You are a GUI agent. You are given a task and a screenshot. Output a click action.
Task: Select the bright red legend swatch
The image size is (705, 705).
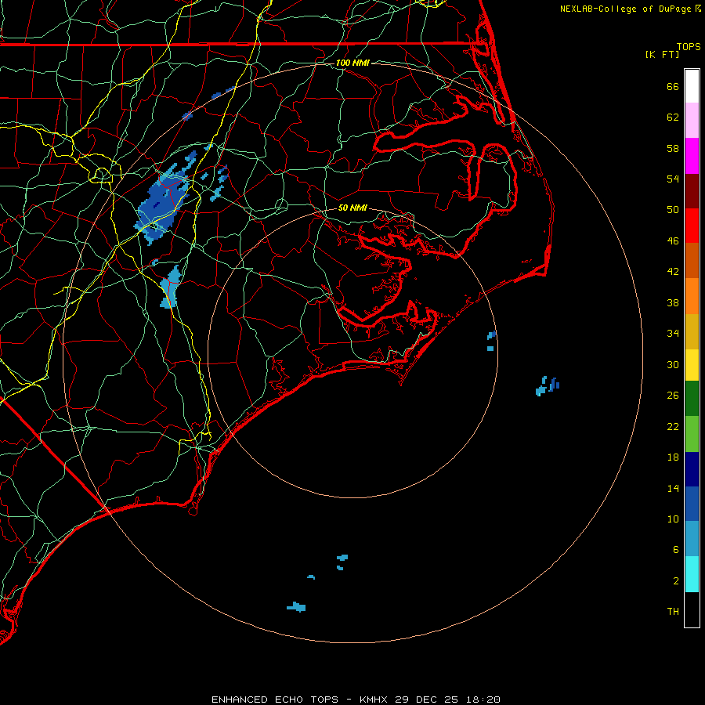pyautogui.click(x=692, y=226)
